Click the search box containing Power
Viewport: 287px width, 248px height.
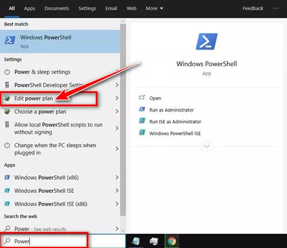tap(63, 241)
